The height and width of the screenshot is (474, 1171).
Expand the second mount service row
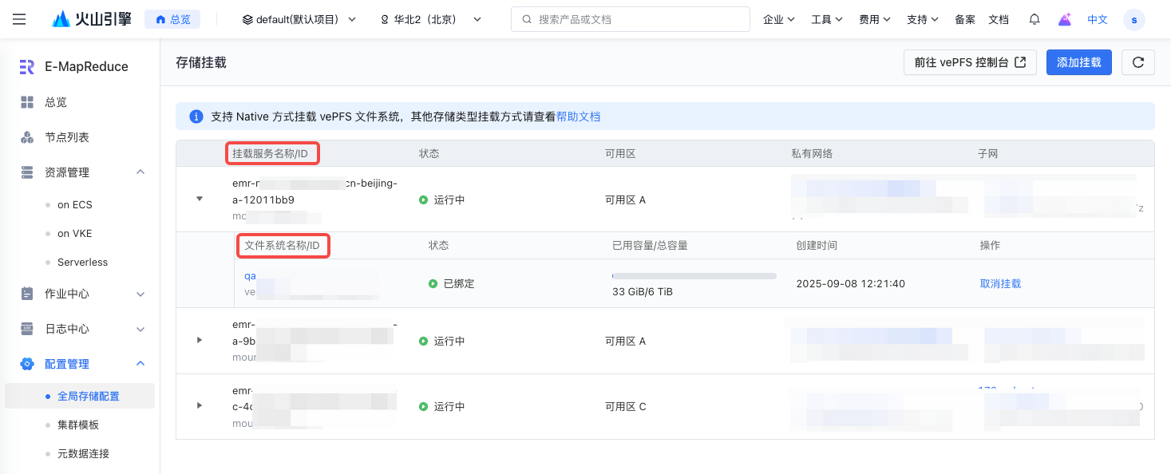point(200,340)
